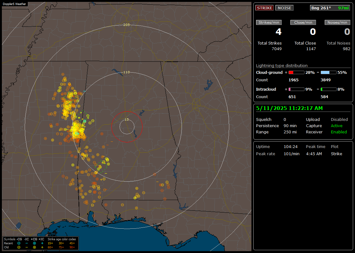Select the Strikes/min counter button
Image resolution: width=355 pixels, height=253 pixels.
point(269,22)
